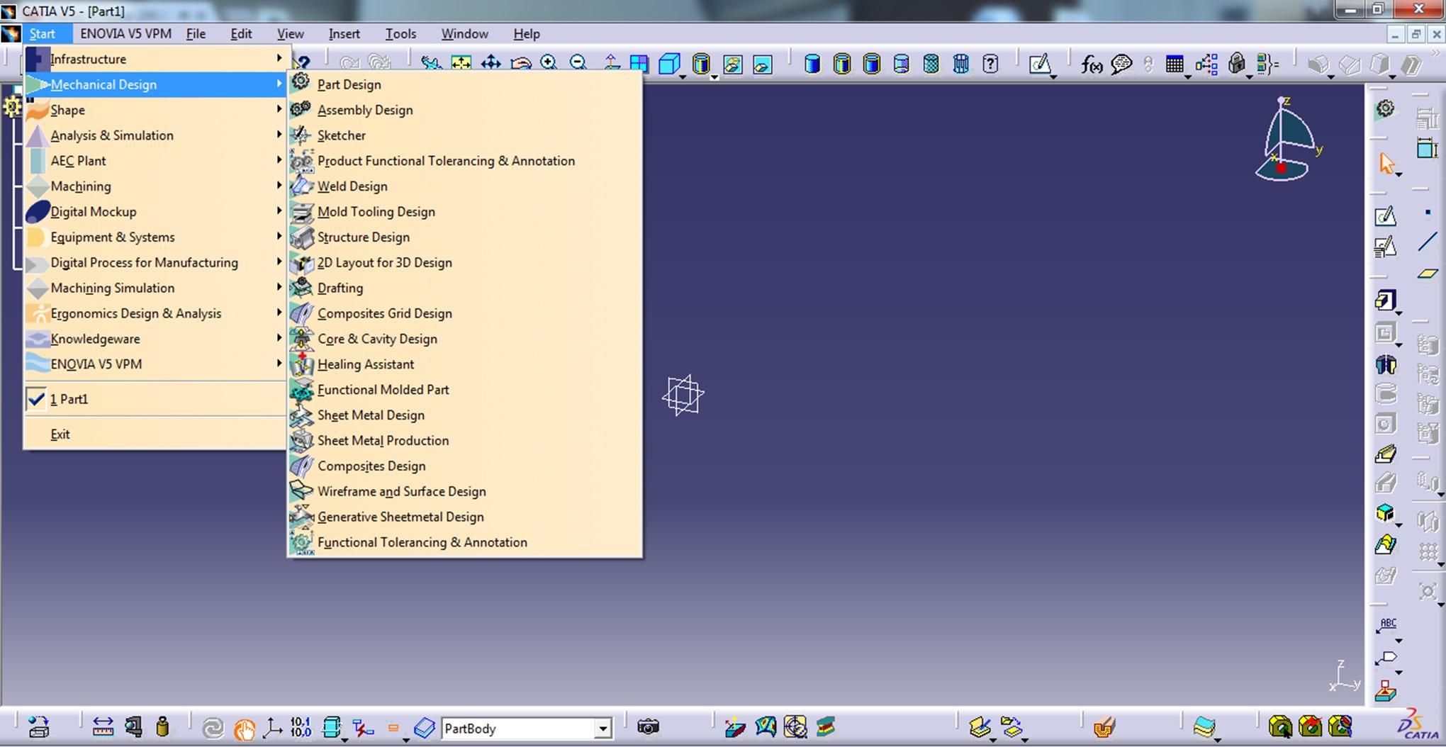Expand the Analysis & Simulation submenu
1446x747 pixels.
[x=155, y=135]
